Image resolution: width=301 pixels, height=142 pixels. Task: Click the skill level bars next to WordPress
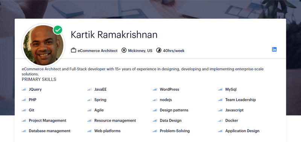tap(155, 90)
